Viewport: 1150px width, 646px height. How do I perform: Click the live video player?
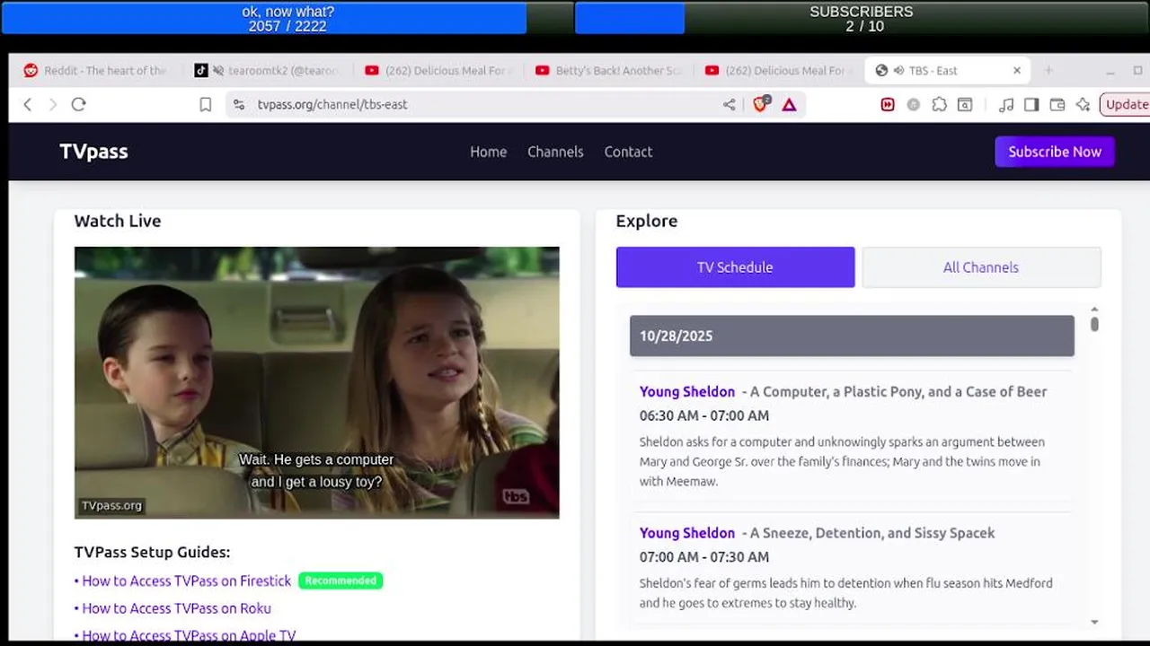[316, 382]
